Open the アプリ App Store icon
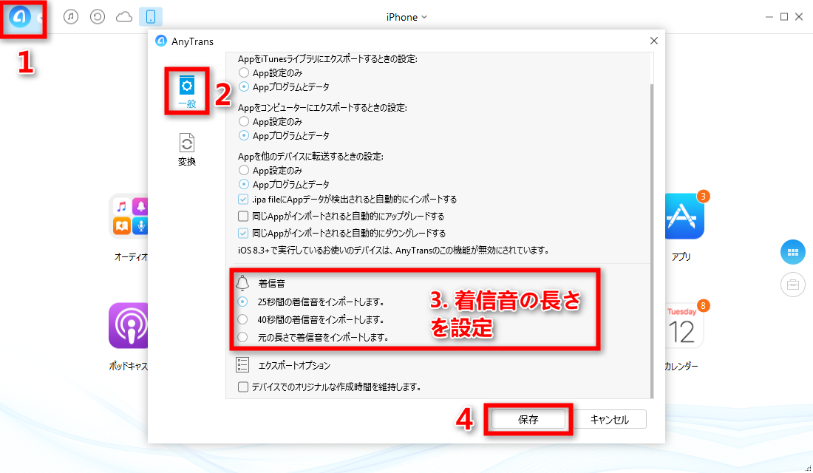Screen dimensions: 813x473 tap(684, 217)
